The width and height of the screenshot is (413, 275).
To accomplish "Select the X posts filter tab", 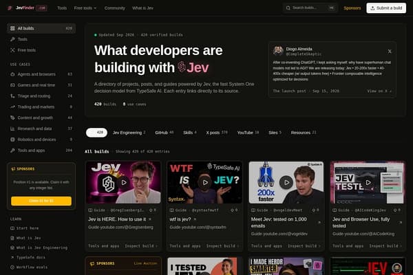I will coord(217,133).
